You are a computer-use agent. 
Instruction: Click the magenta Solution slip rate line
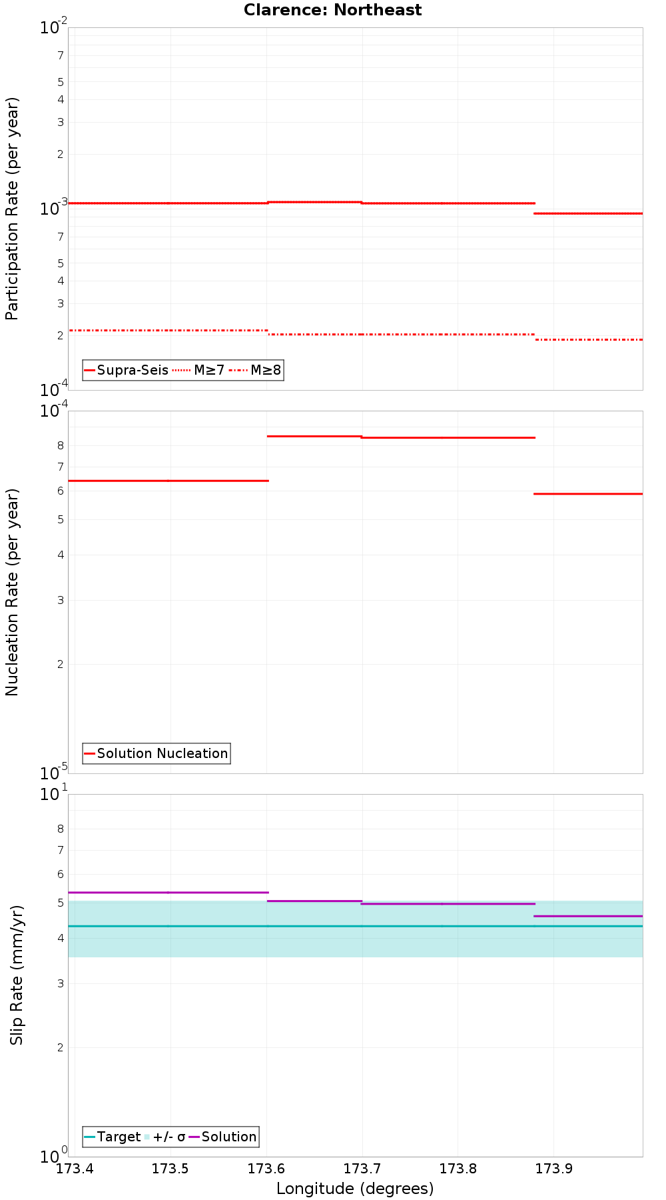[x=168, y=892]
